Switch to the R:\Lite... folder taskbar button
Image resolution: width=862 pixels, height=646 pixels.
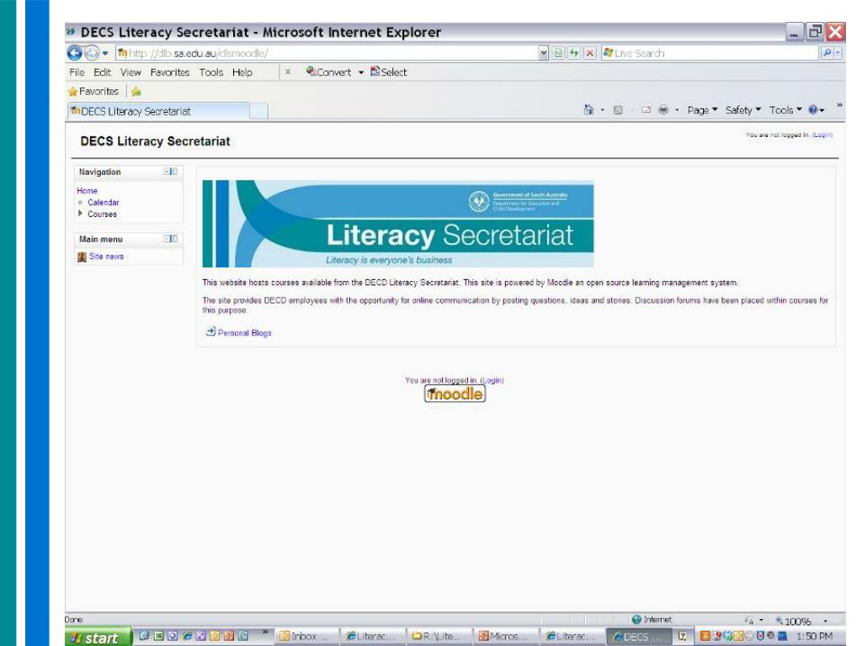tap(438, 636)
